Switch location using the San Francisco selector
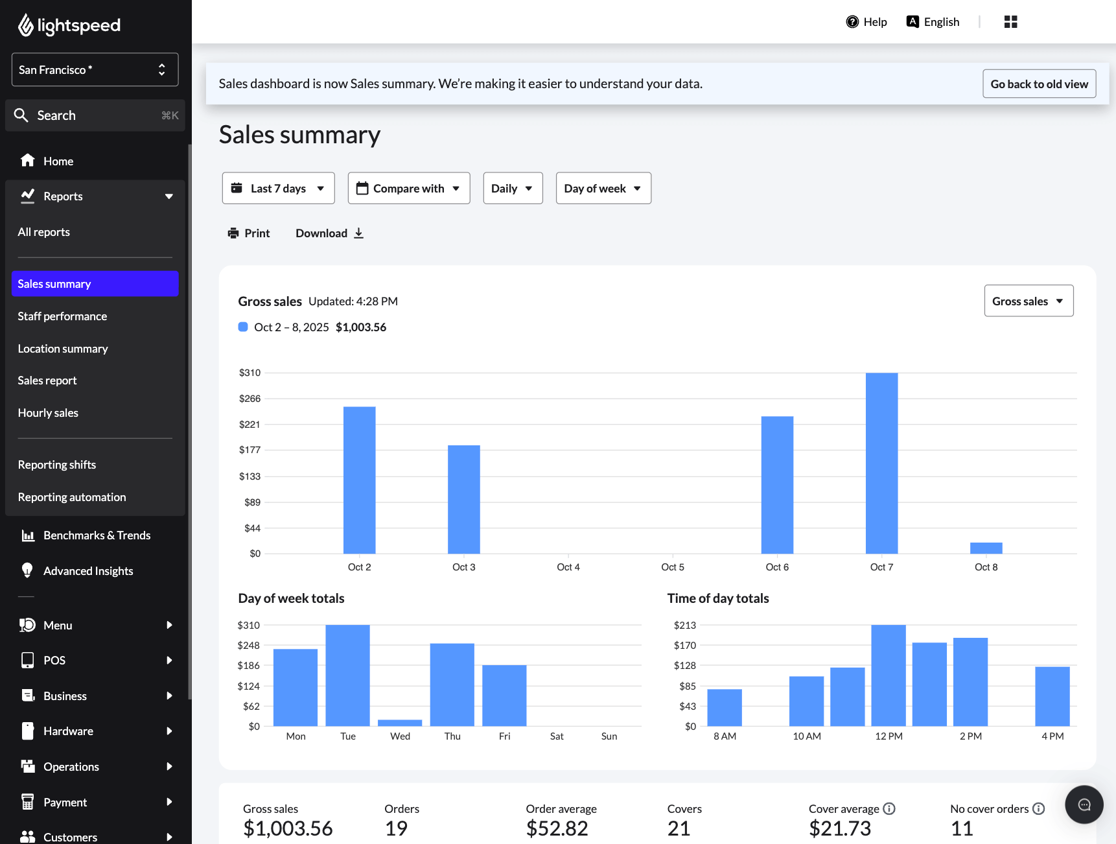 (x=95, y=69)
